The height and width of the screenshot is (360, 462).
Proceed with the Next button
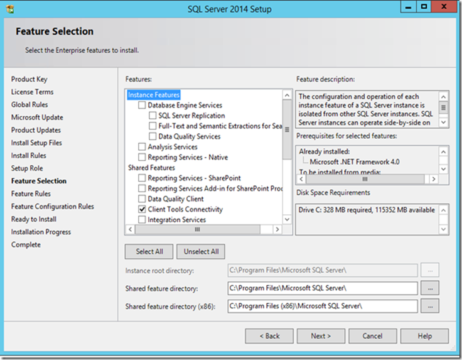[x=321, y=336]
